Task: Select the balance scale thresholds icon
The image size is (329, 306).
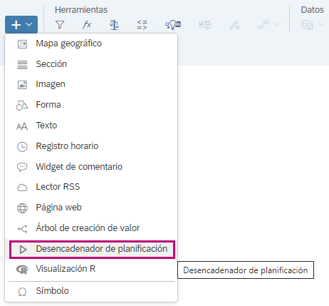Action: [x=114, y=25]
